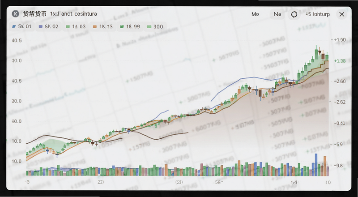
Task: Click the (23) x-axis label
Action: pos(179,182)
